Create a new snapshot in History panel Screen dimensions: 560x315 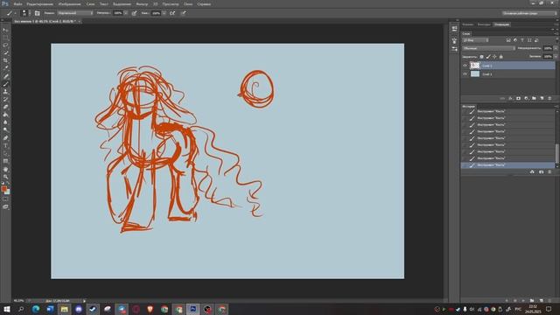coord(541,171)
